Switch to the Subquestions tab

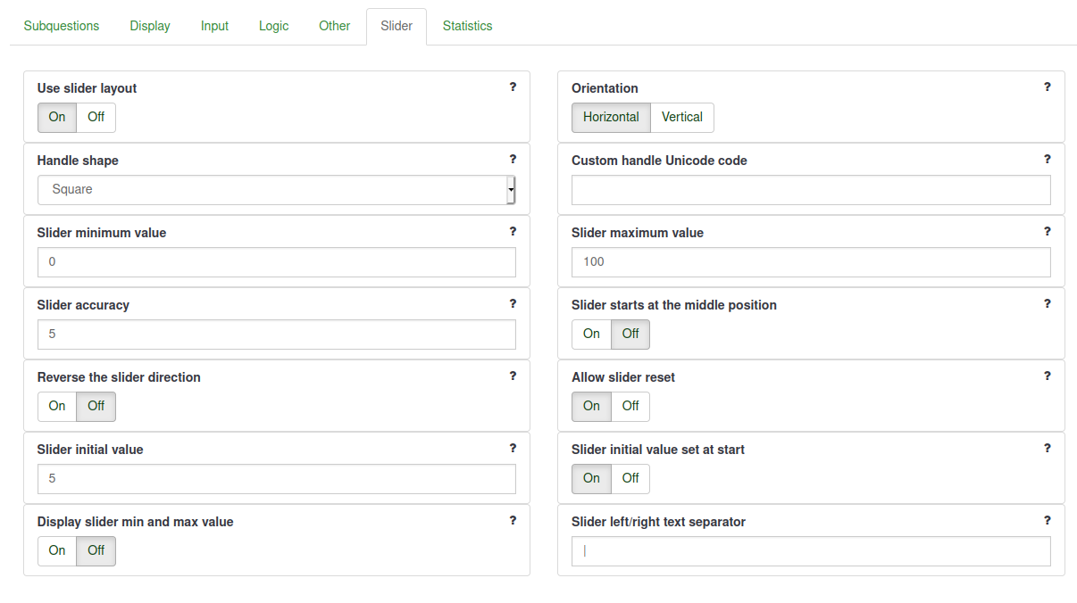62,26
